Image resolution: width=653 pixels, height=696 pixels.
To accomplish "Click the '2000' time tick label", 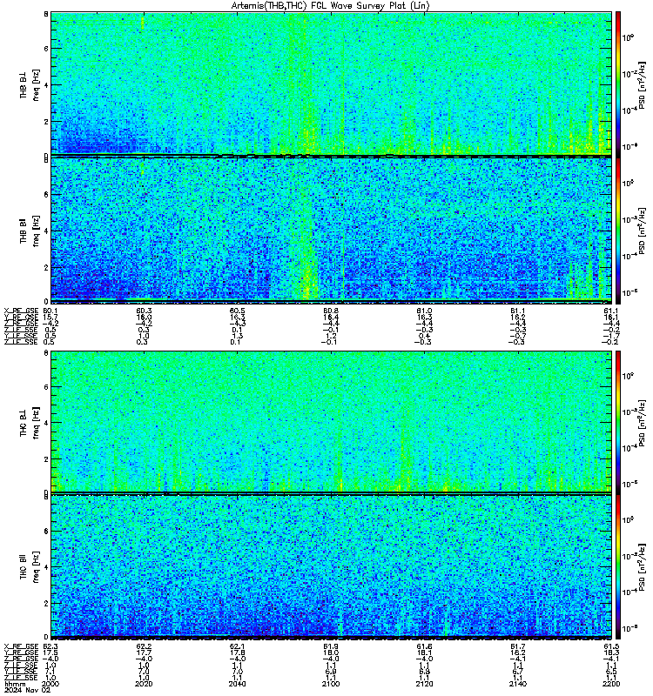I will [x=50, y=684].
